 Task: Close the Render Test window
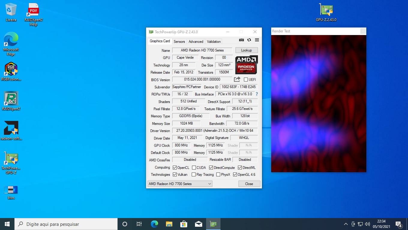363,31
